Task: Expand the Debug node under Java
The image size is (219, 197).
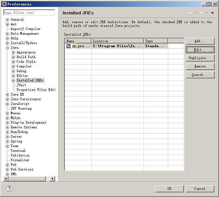Action: pyautogui.click(x=13, y=71)
